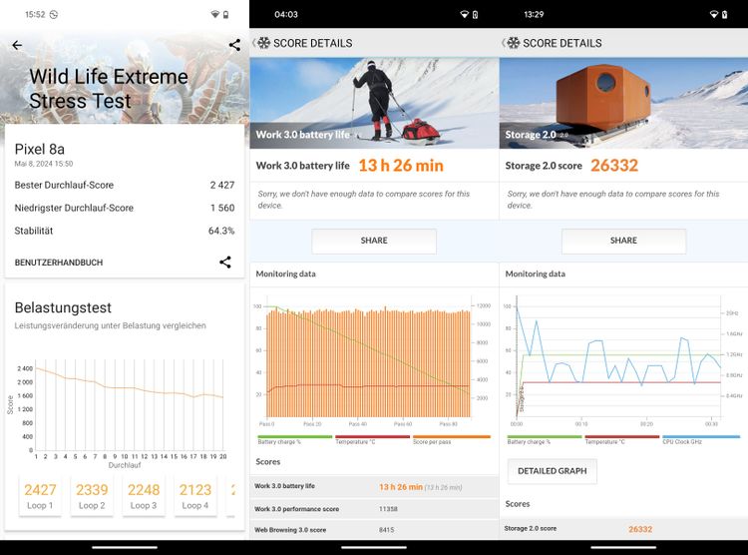Image resolution: width=748 pixels, height=555 pixels.
Task: Toggle the Score per pass legend
Action: [452, 439]
